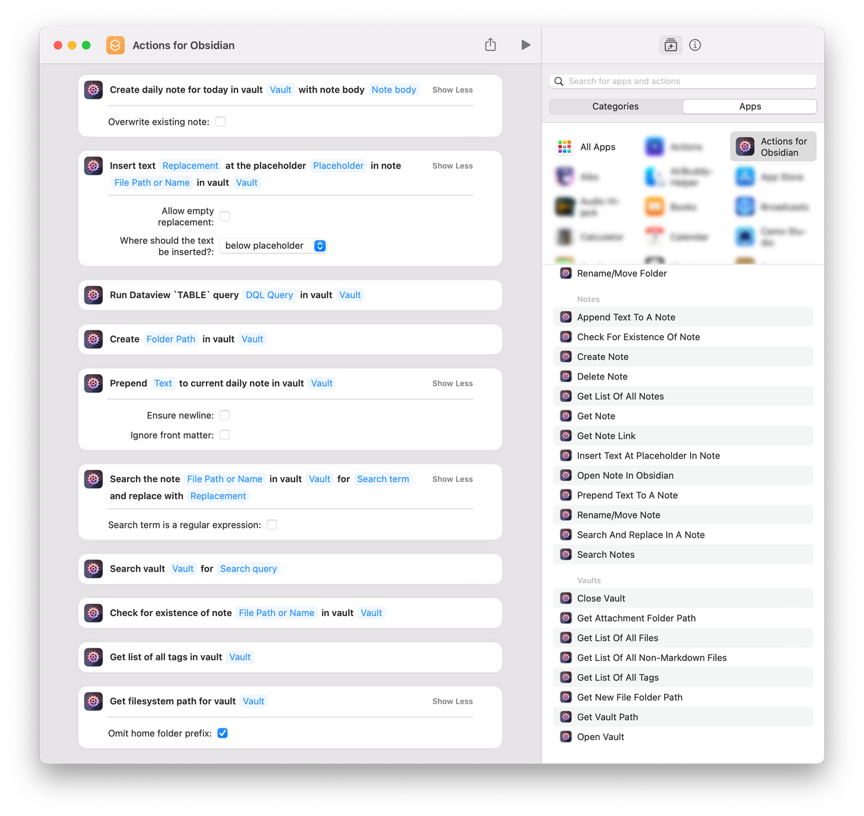Click the Search for apps and actions field

tap(683, 81)
